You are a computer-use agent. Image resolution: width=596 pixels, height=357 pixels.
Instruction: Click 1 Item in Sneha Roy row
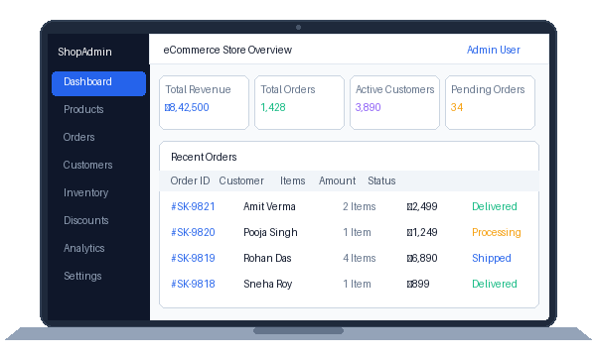tap(357, 284)
